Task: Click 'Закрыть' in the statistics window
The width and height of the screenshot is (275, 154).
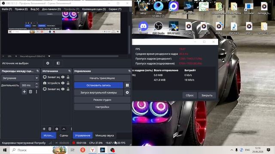Action: coord(207,95)
